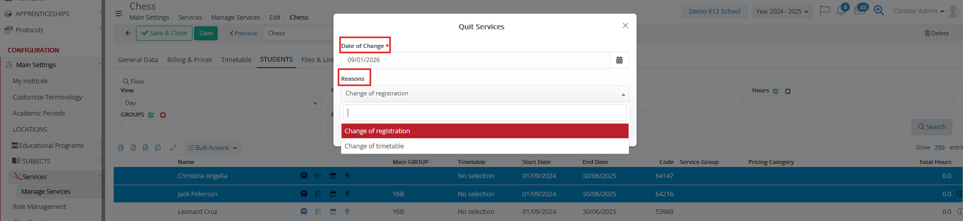The width and height of the screenshot is (963, 221).
Task: Click the bus icon for Christina Angelia
Action: click(x=304, y=176)
